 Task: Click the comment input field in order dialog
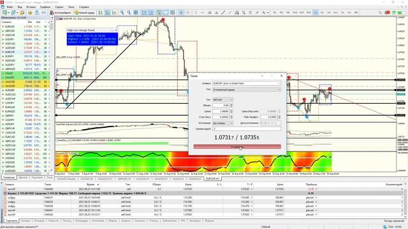click(x=247, y=128)
